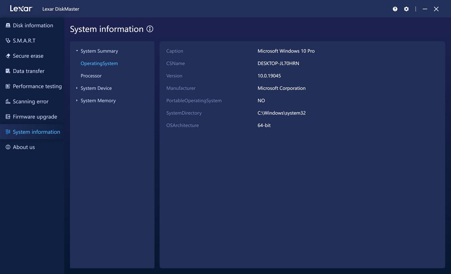Click the System information page heading
Screen dimensions: 451x274
point(107,29)
